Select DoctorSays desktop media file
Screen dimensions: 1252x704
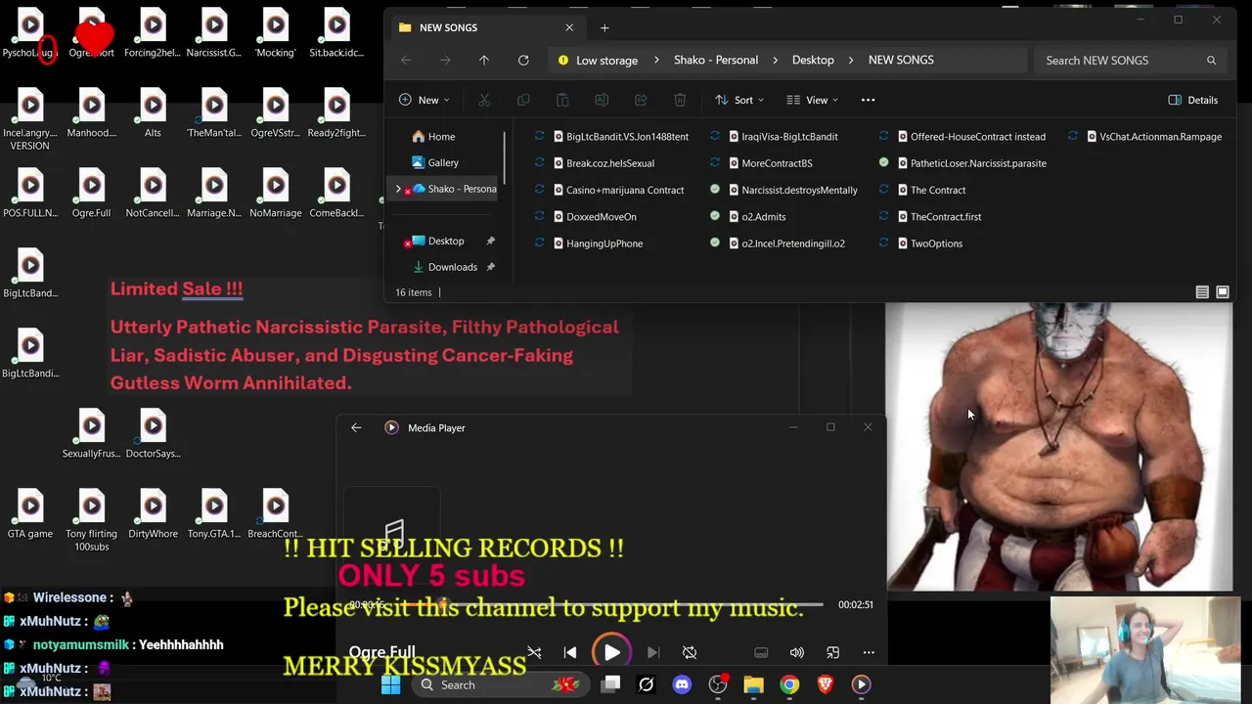153,434
